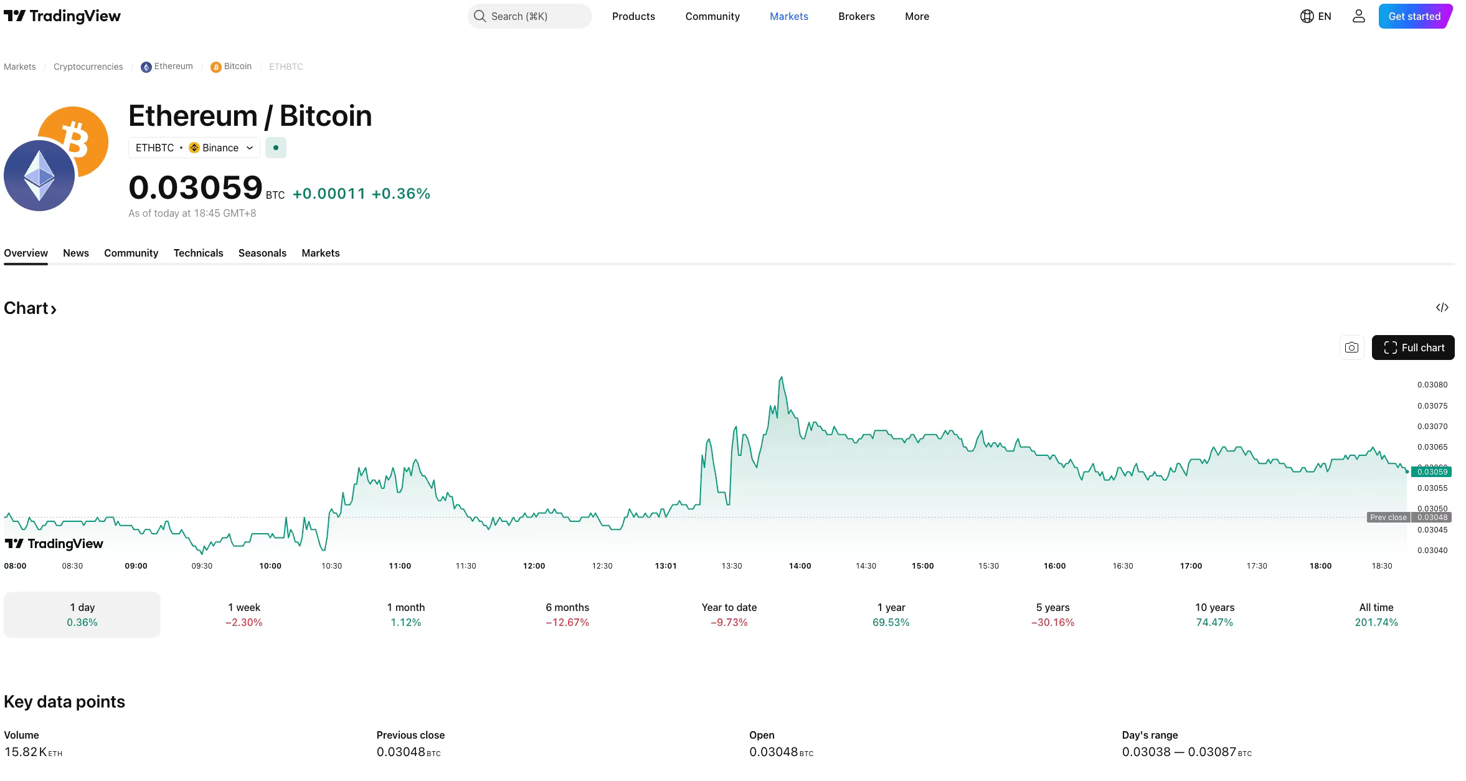The width and height of the screenshot is (1466, 781).
Task: Click the 0.03059 BTC price text
Action: coord(206,187)
